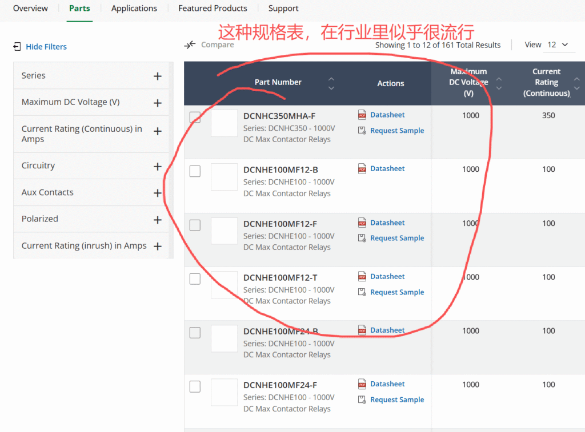This screenshot has height=432, width=585.
Task: Expand the Series filter
Action: click(158, 76)
